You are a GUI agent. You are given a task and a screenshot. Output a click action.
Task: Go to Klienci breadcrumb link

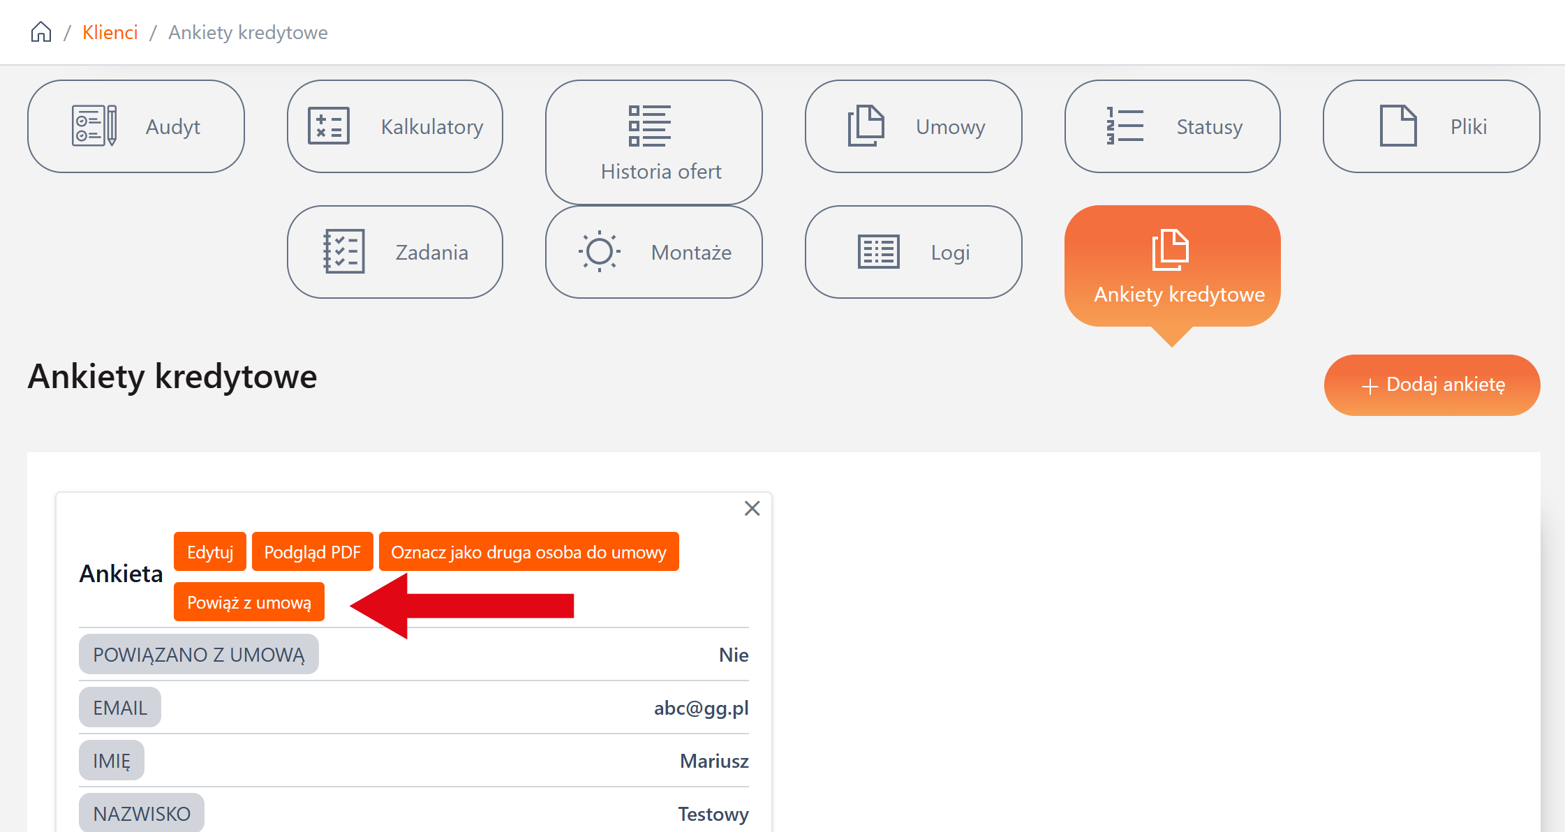(110, 32)
